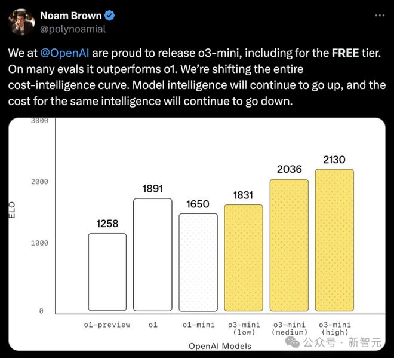Click the @polynoamial handle

point(73,29)
